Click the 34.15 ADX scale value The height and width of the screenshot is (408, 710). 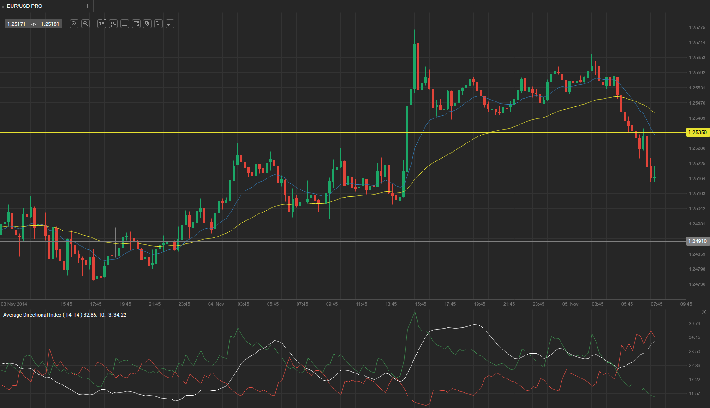pyautogui.click(x=695, y=337)
